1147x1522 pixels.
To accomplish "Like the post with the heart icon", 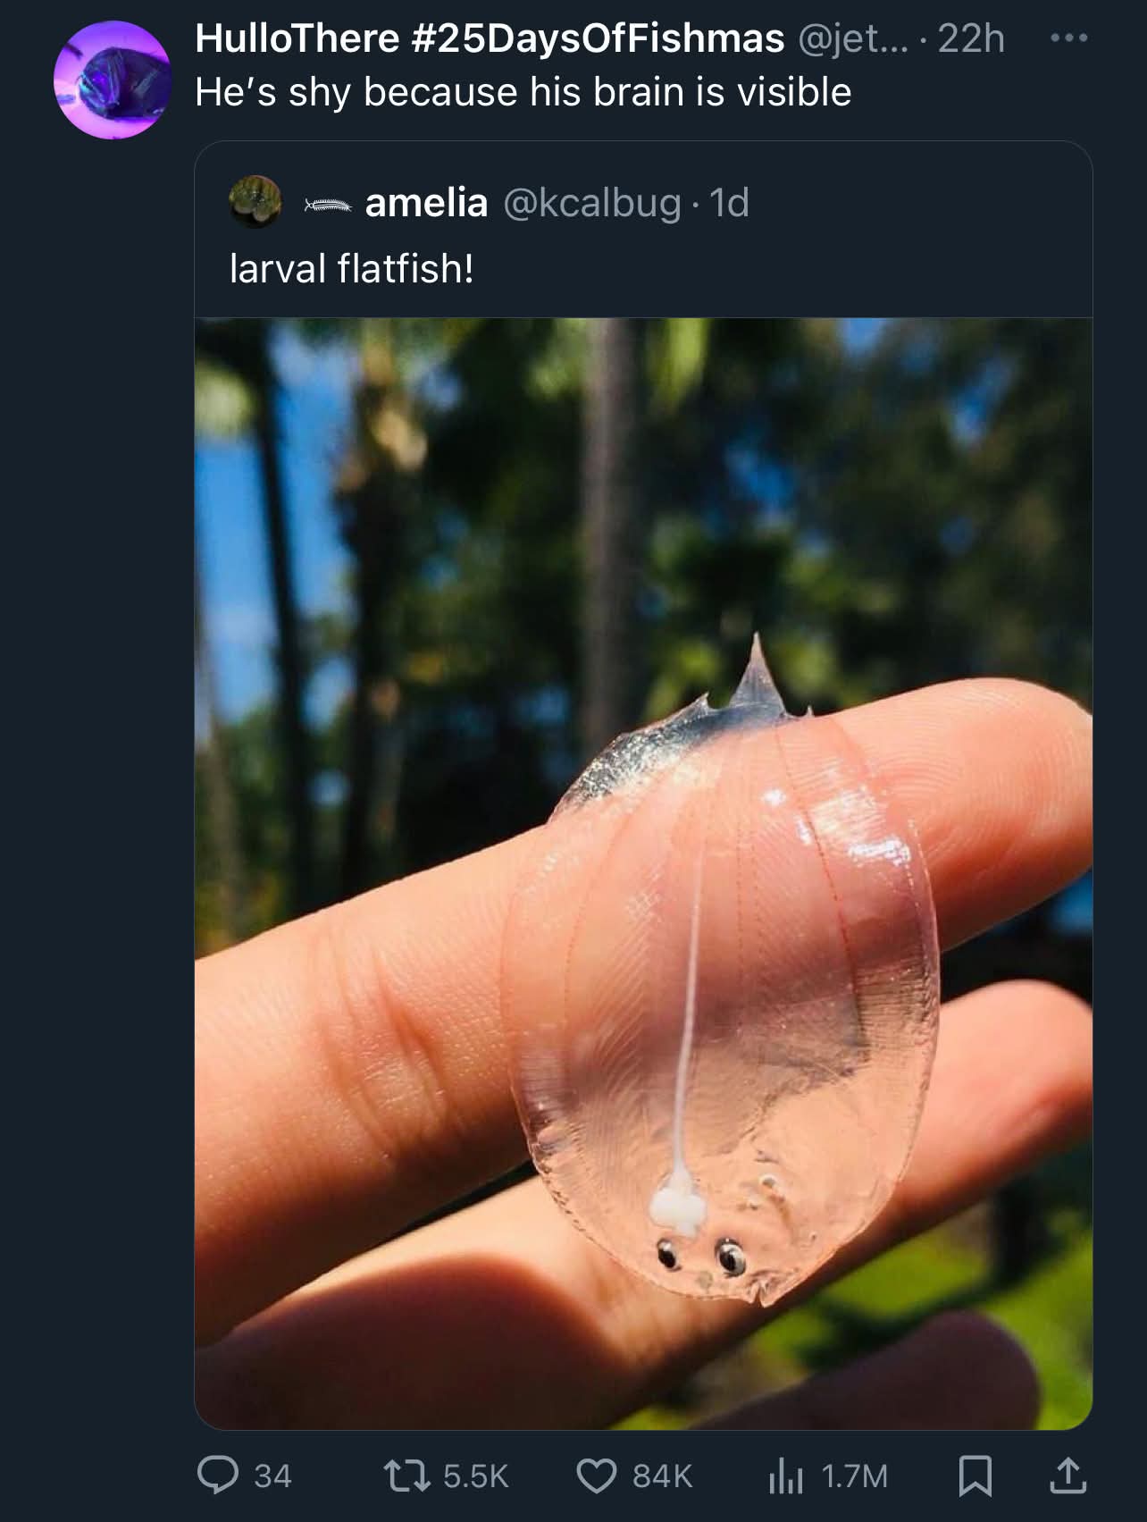I will pyautogui.click(x=597, y=1476).
